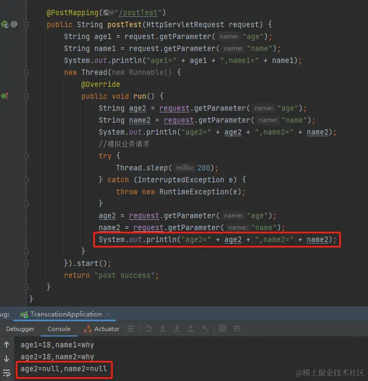Screen dimensions: 368x381
Task: Switch to the Debugger tab
Action: 20,329
